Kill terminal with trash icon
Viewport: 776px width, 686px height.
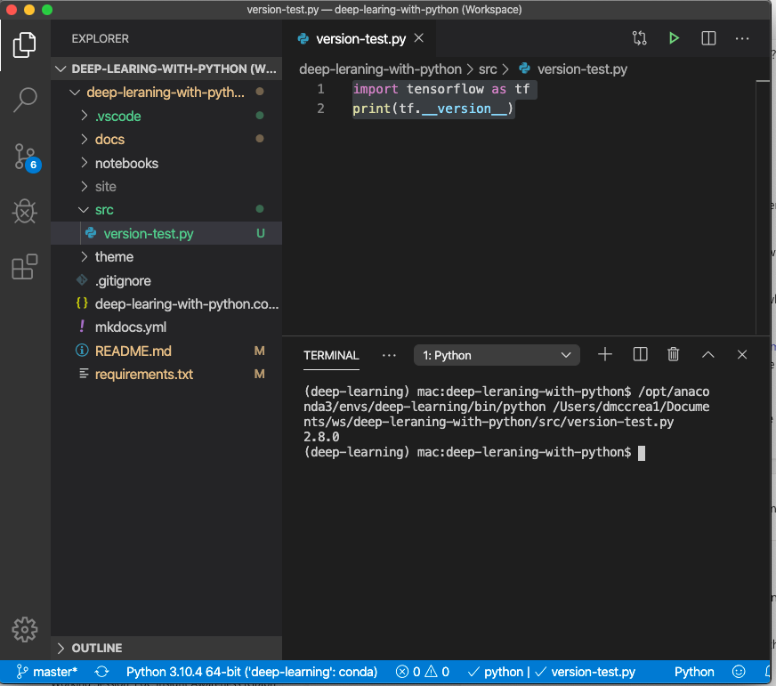click(673, 354)
